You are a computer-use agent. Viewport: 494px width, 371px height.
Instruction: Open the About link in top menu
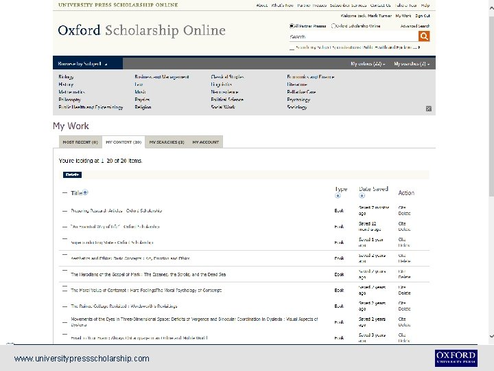tap(261, 5)
